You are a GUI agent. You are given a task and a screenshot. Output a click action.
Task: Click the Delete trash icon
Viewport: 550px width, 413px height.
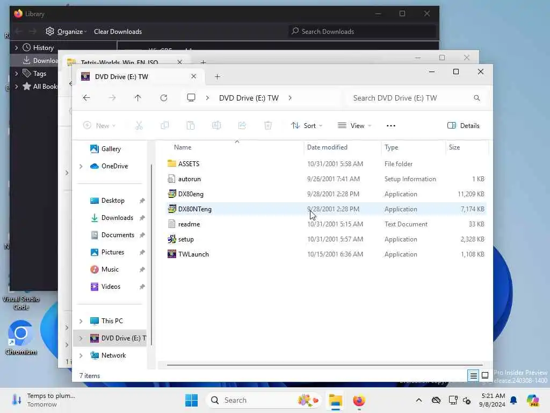click(x=268, y=125)
